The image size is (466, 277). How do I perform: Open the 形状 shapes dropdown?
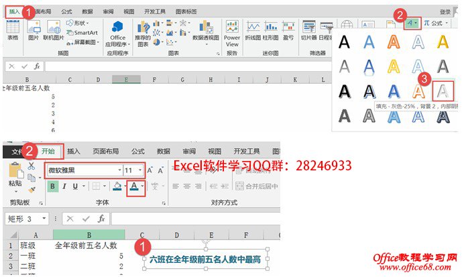click(x=78, y=23)
